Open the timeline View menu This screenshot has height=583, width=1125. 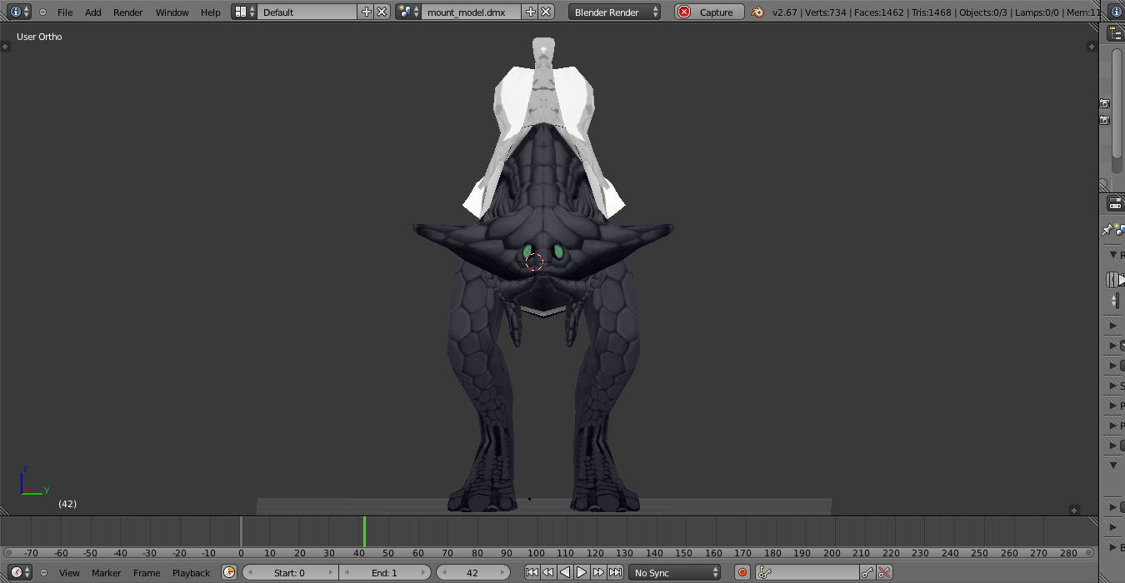pos(69,573)
